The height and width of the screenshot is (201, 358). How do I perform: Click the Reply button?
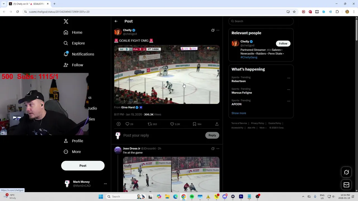coord(212,135)
